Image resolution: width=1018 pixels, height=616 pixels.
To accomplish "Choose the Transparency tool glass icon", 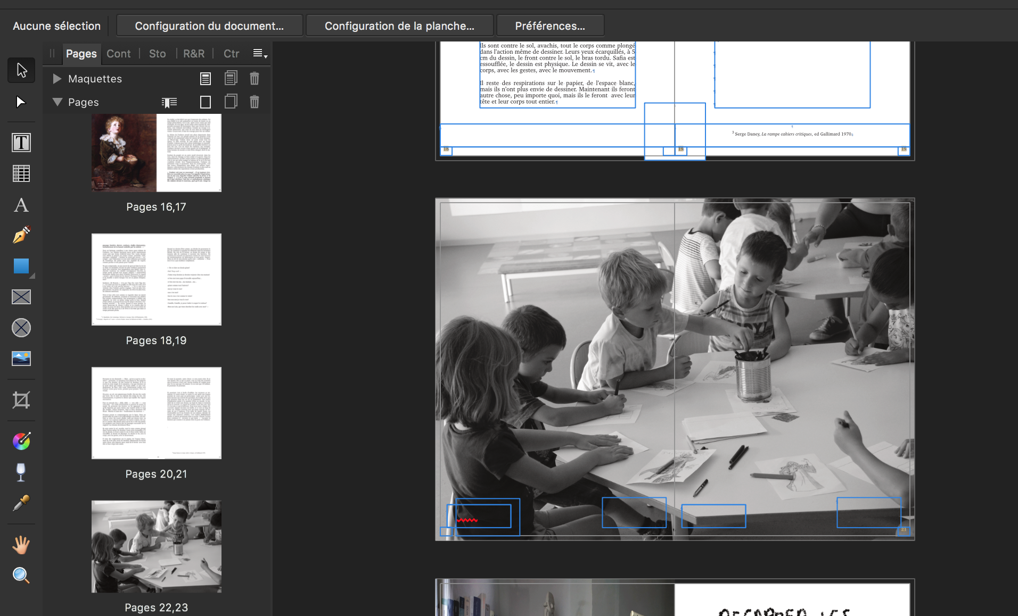I will (x=21, y=472).
